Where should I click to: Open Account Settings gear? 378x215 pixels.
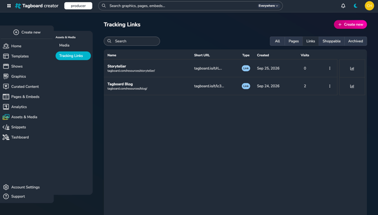(x=21, y=187)
